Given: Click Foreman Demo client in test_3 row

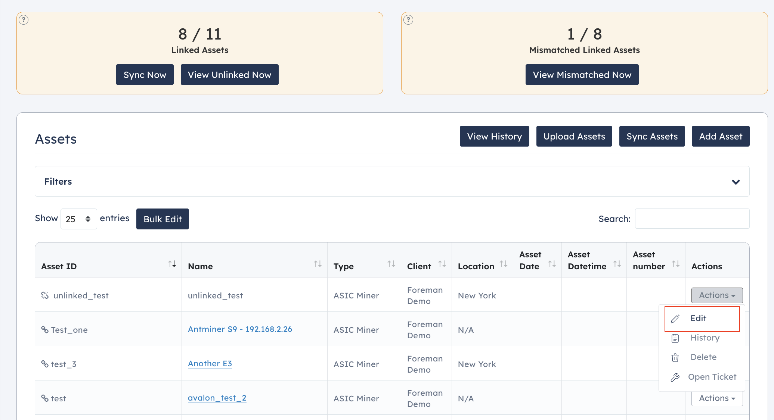Looking at the screenshot, I should tap(425, 364).
